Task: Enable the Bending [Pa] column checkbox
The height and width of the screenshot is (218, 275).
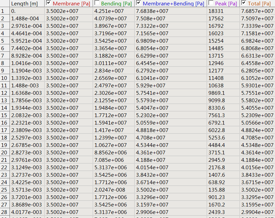Action: point(97,3)
